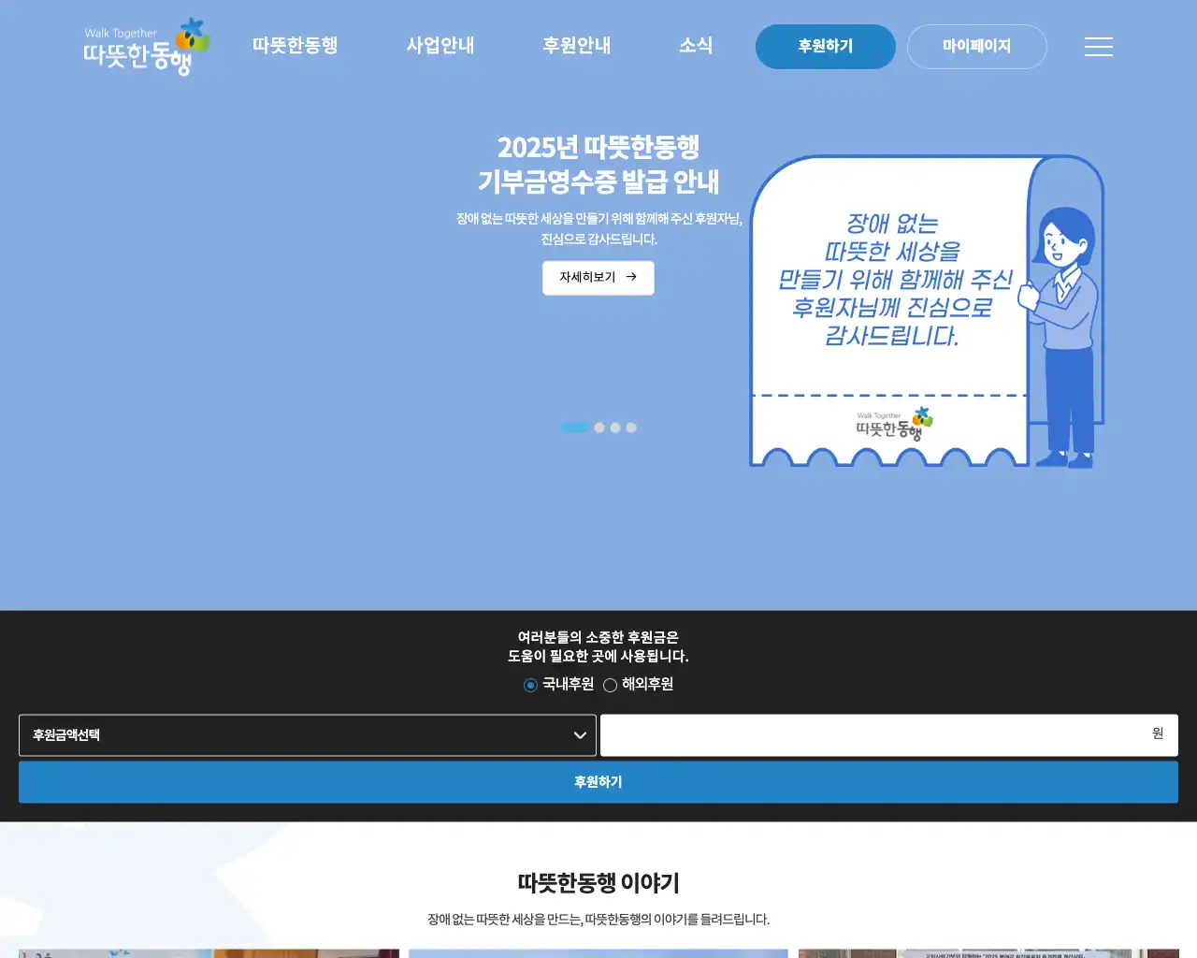The width and height of the screenshot is (1197, 958).
Task: Click the donation amount input field
Action: (888, 734)
